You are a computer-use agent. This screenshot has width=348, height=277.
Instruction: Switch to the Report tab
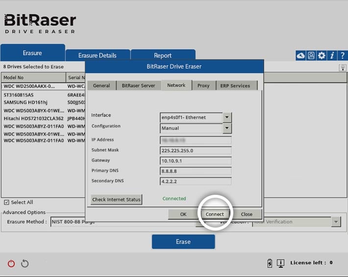[163, 55]
